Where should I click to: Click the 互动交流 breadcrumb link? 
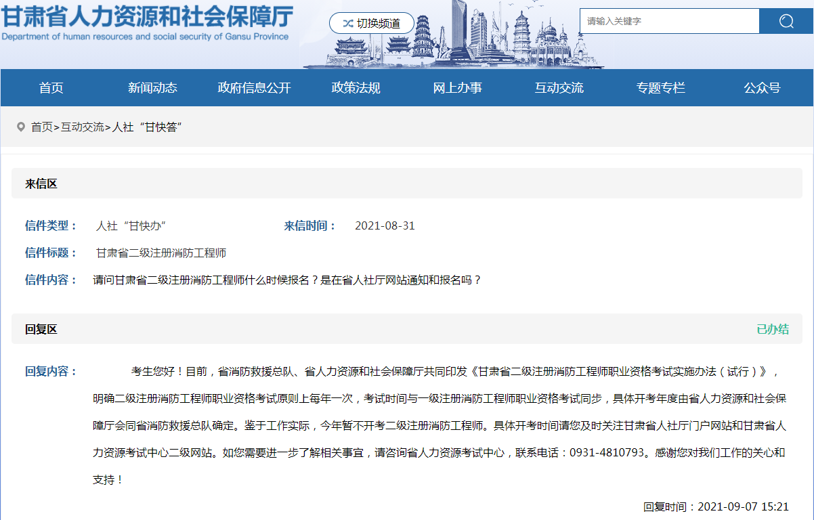point(83,127)
